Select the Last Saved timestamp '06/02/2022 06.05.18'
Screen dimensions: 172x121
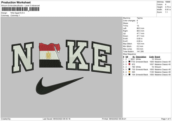62,119
